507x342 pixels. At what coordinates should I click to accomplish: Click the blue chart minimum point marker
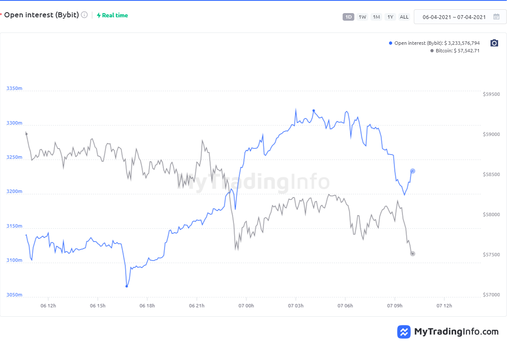point(127,286)
